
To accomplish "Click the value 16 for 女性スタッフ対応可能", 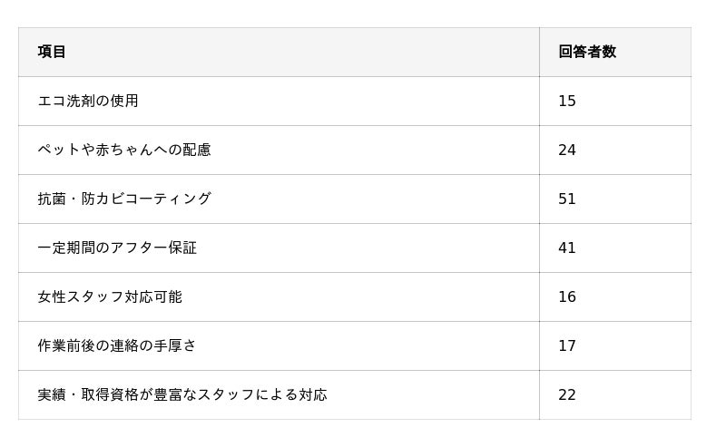I will click(x=567, y=296).
